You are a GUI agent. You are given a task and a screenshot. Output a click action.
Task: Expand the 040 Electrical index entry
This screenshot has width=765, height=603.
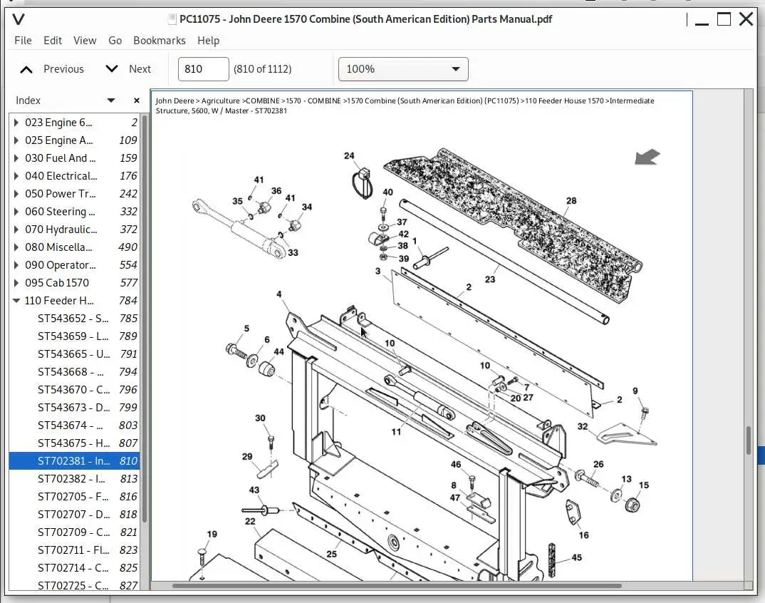pyautogui.click(x=16, y=176)
